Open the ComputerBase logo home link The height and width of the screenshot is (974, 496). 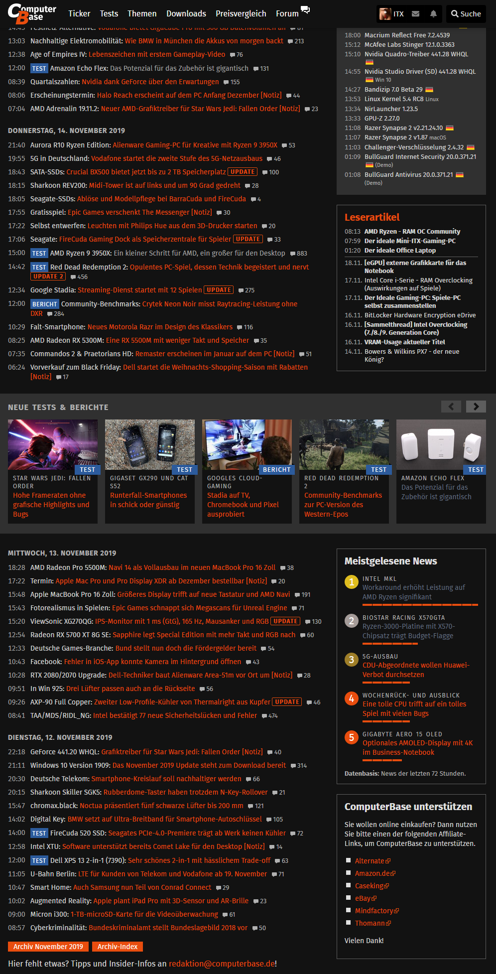32,14
